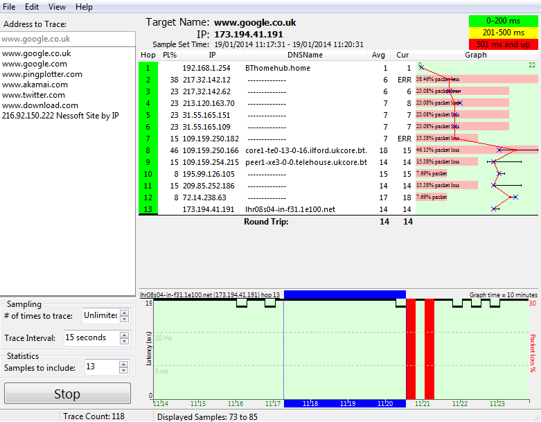The width and height of the screenshot is (541, 422).
Task: Open the File menu
Action: tap(9, 7)
